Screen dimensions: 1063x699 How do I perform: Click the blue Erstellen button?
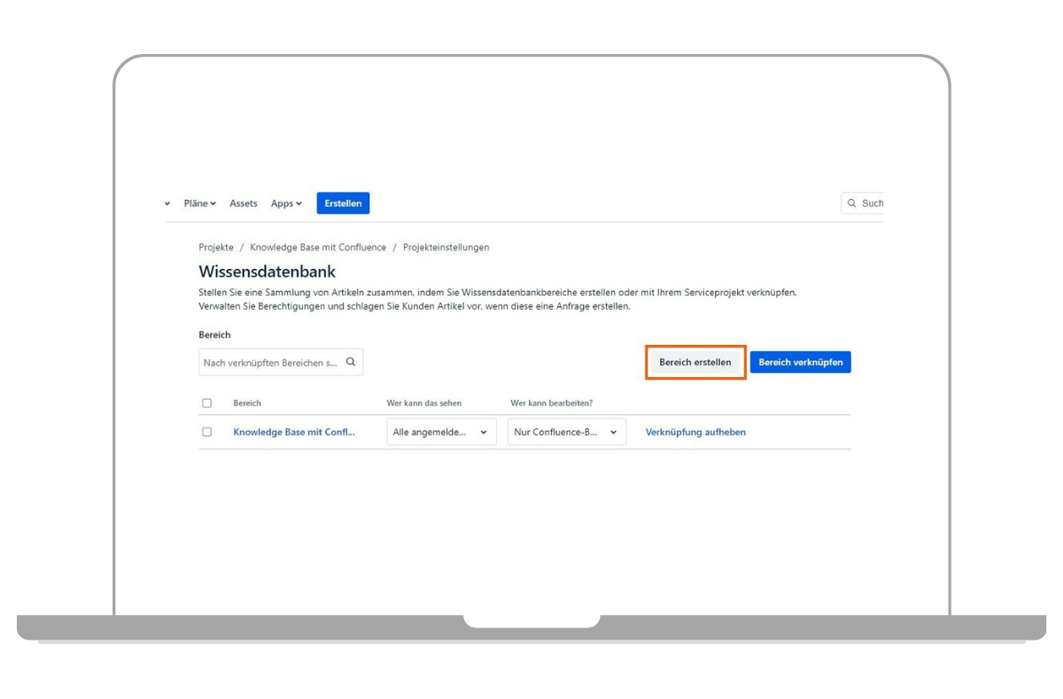pos(343,204)
